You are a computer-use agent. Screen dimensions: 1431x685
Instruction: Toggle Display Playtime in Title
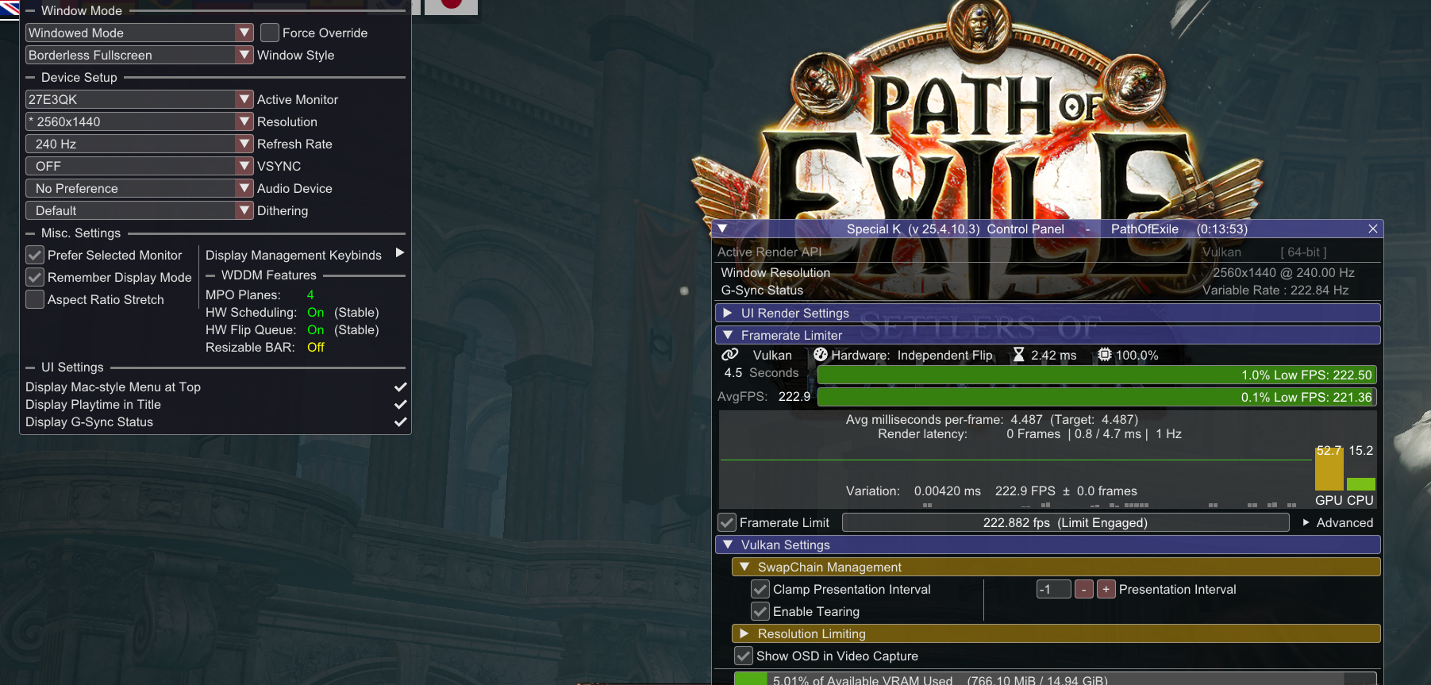pos(214,404)
